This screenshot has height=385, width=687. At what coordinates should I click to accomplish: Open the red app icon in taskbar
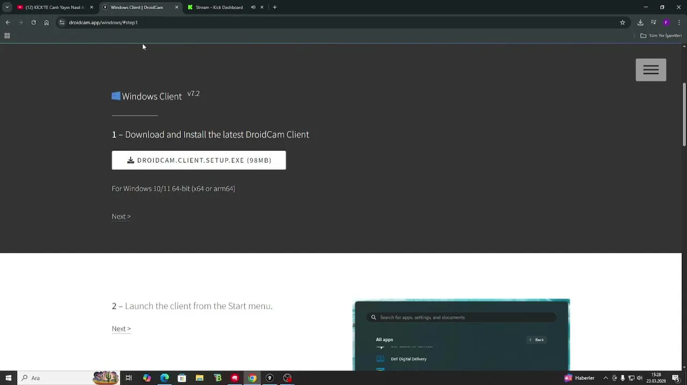(x=235, y=378)
